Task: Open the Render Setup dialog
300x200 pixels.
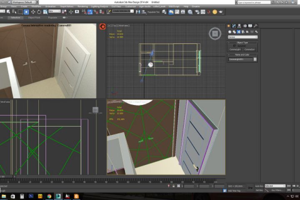Action: 197,12
